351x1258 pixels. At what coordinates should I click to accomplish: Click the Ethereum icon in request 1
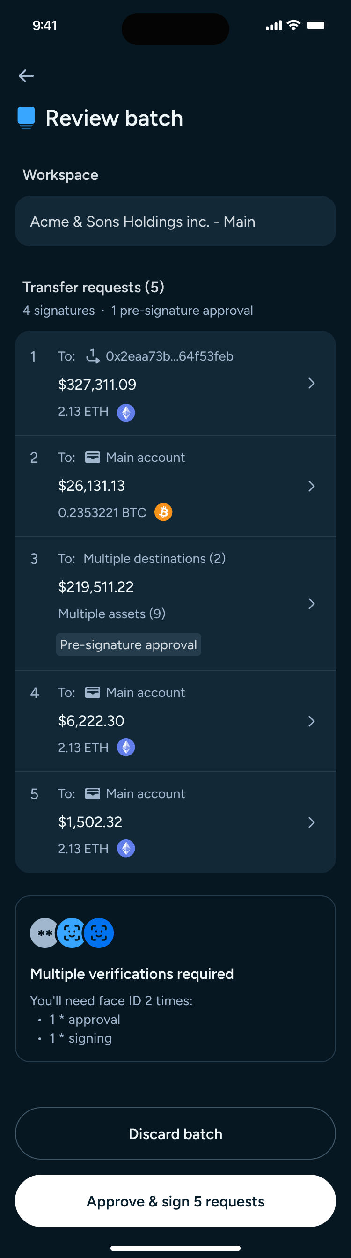pyautogui.click(x=126, y=412)
